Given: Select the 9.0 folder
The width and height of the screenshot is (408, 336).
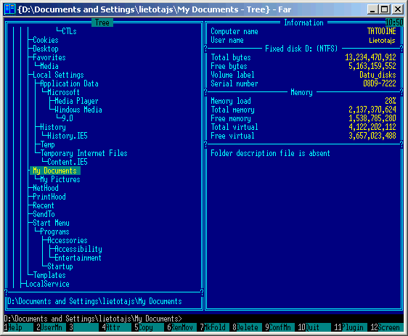Looking at the screenshot, I should point(68,118).
